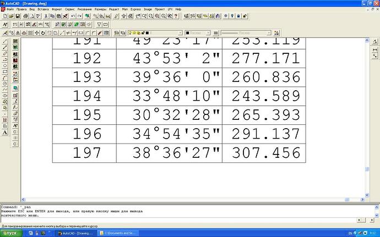Image resolution: width=380 pixels, height=237 pixels.
Task: Open the Правка menu
Action: (21, 9)
